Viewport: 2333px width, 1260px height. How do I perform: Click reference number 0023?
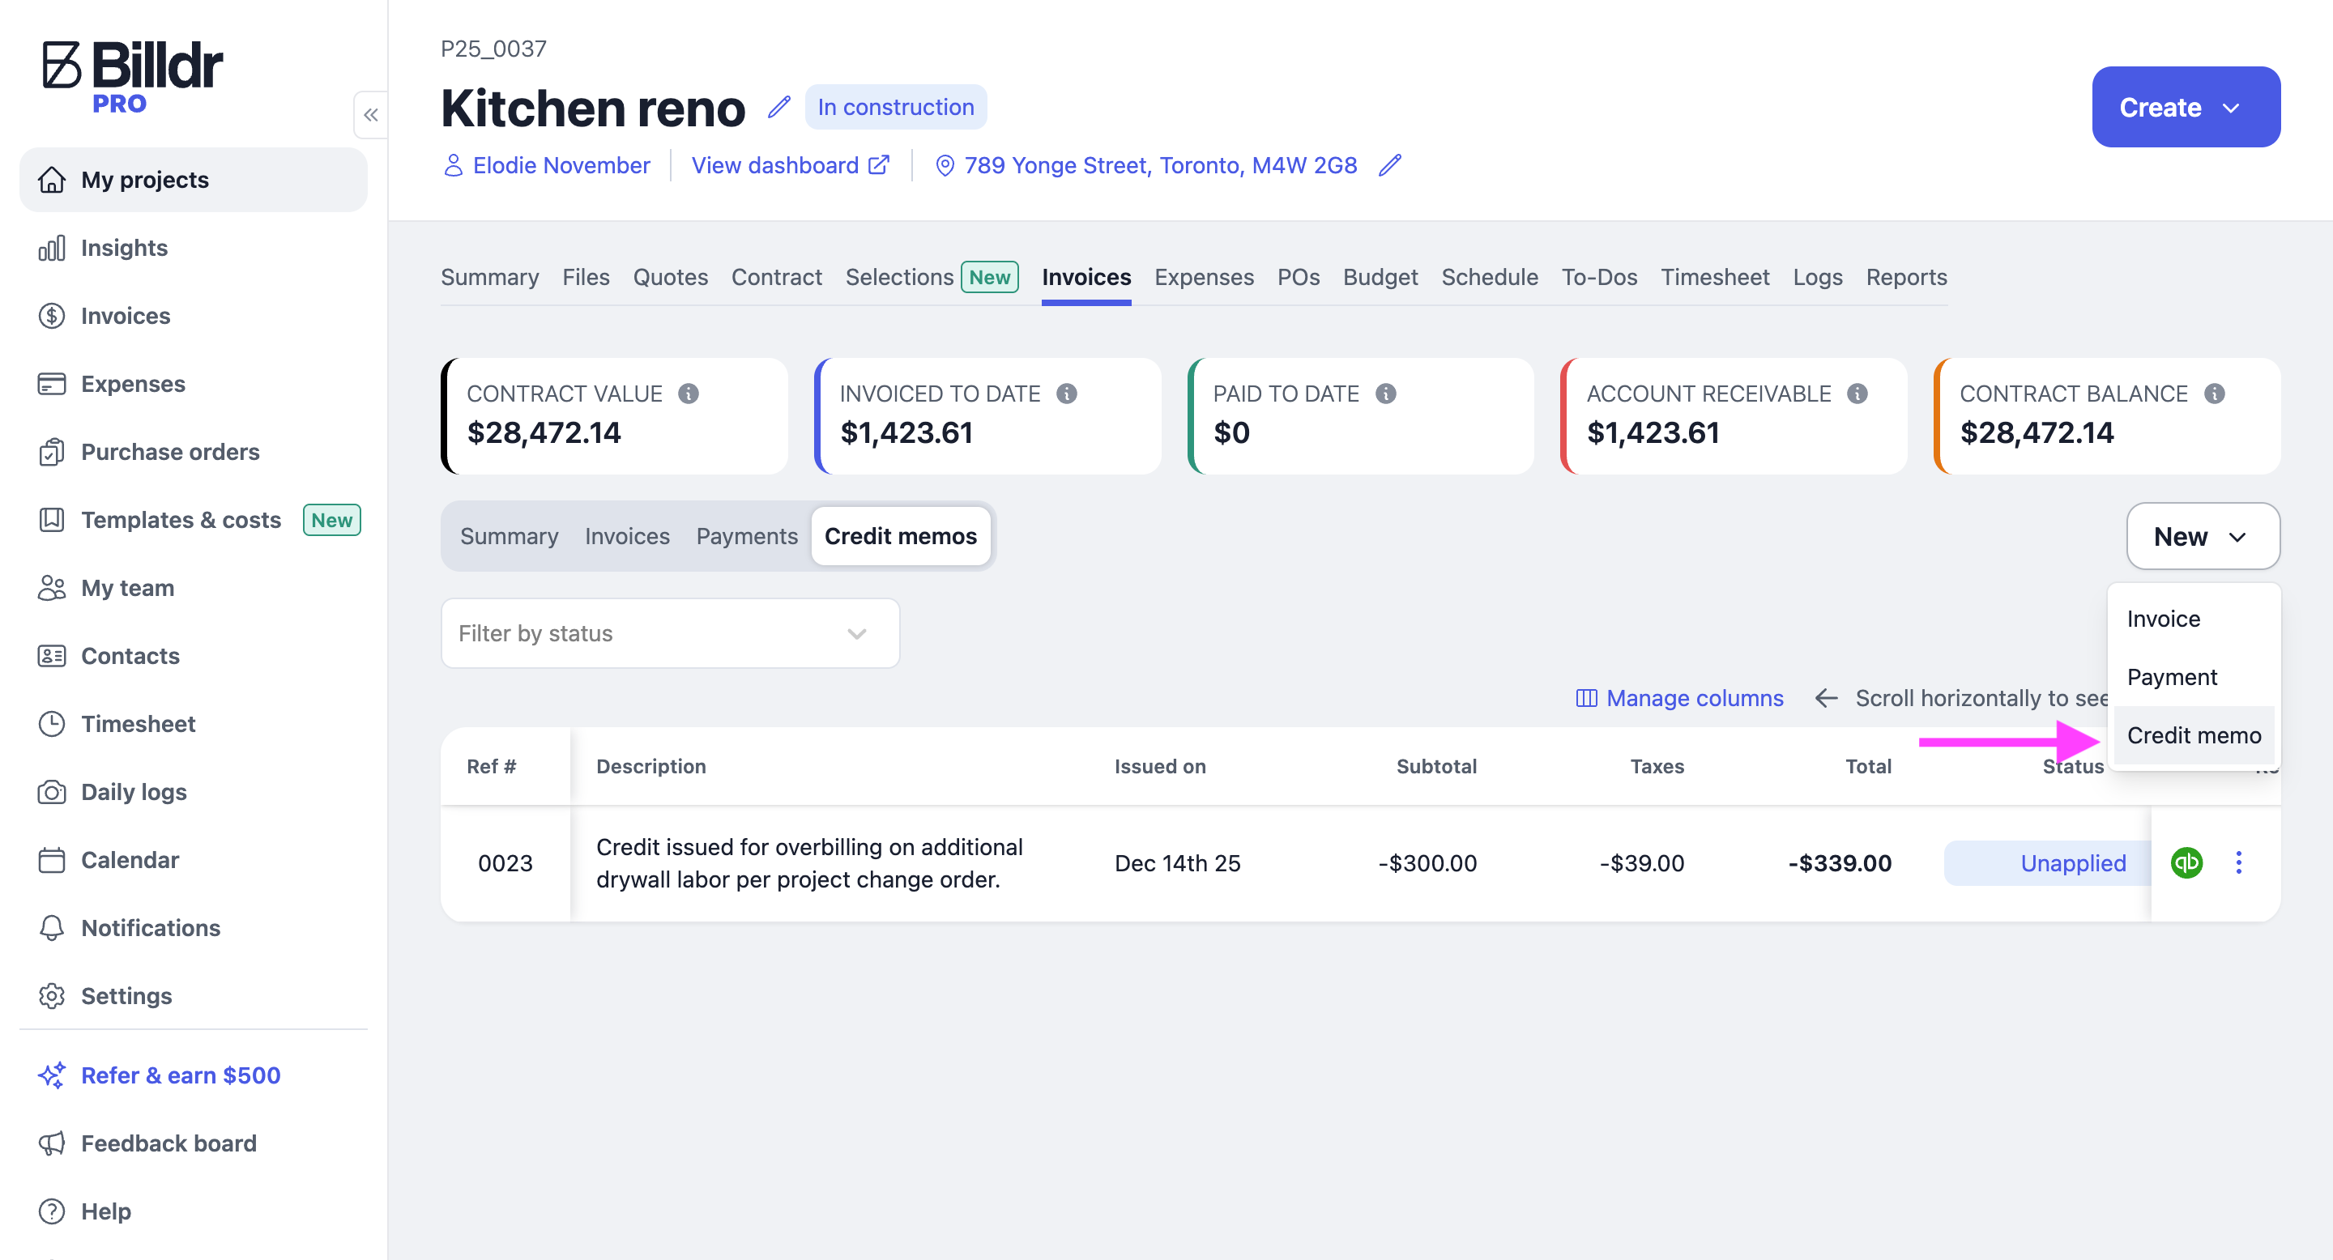point(505,862)
